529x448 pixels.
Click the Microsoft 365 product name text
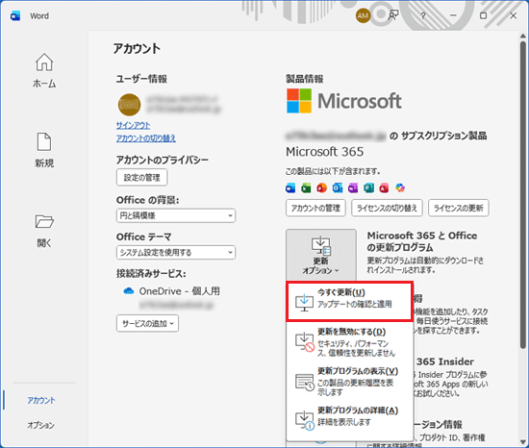pyautogui.click(x=324, y=152)
